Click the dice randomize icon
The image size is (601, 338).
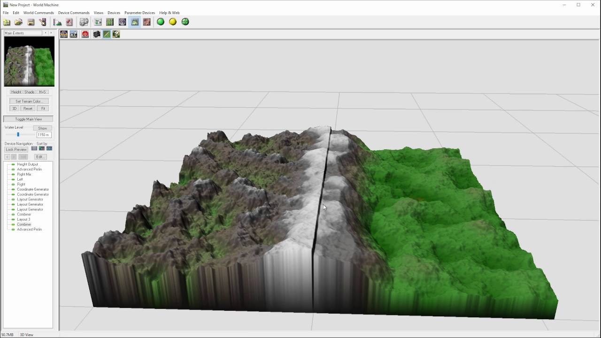(84, 22)
